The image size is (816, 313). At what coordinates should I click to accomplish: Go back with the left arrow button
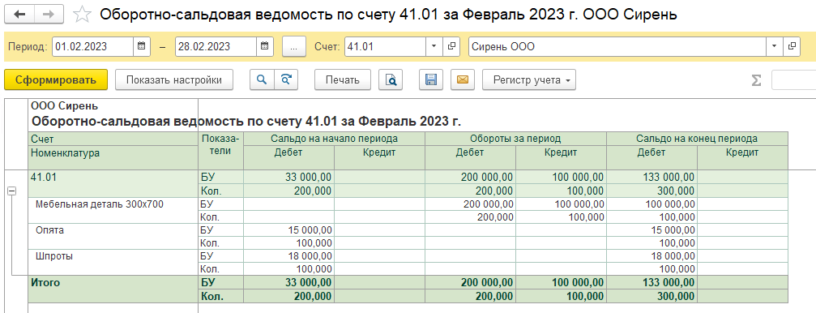point(19,14)
